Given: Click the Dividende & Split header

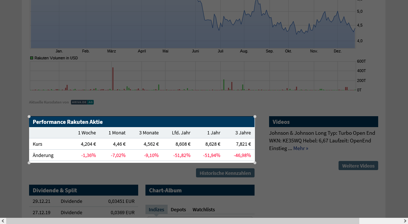Looking at the screenshot, I should pos(84,190).
